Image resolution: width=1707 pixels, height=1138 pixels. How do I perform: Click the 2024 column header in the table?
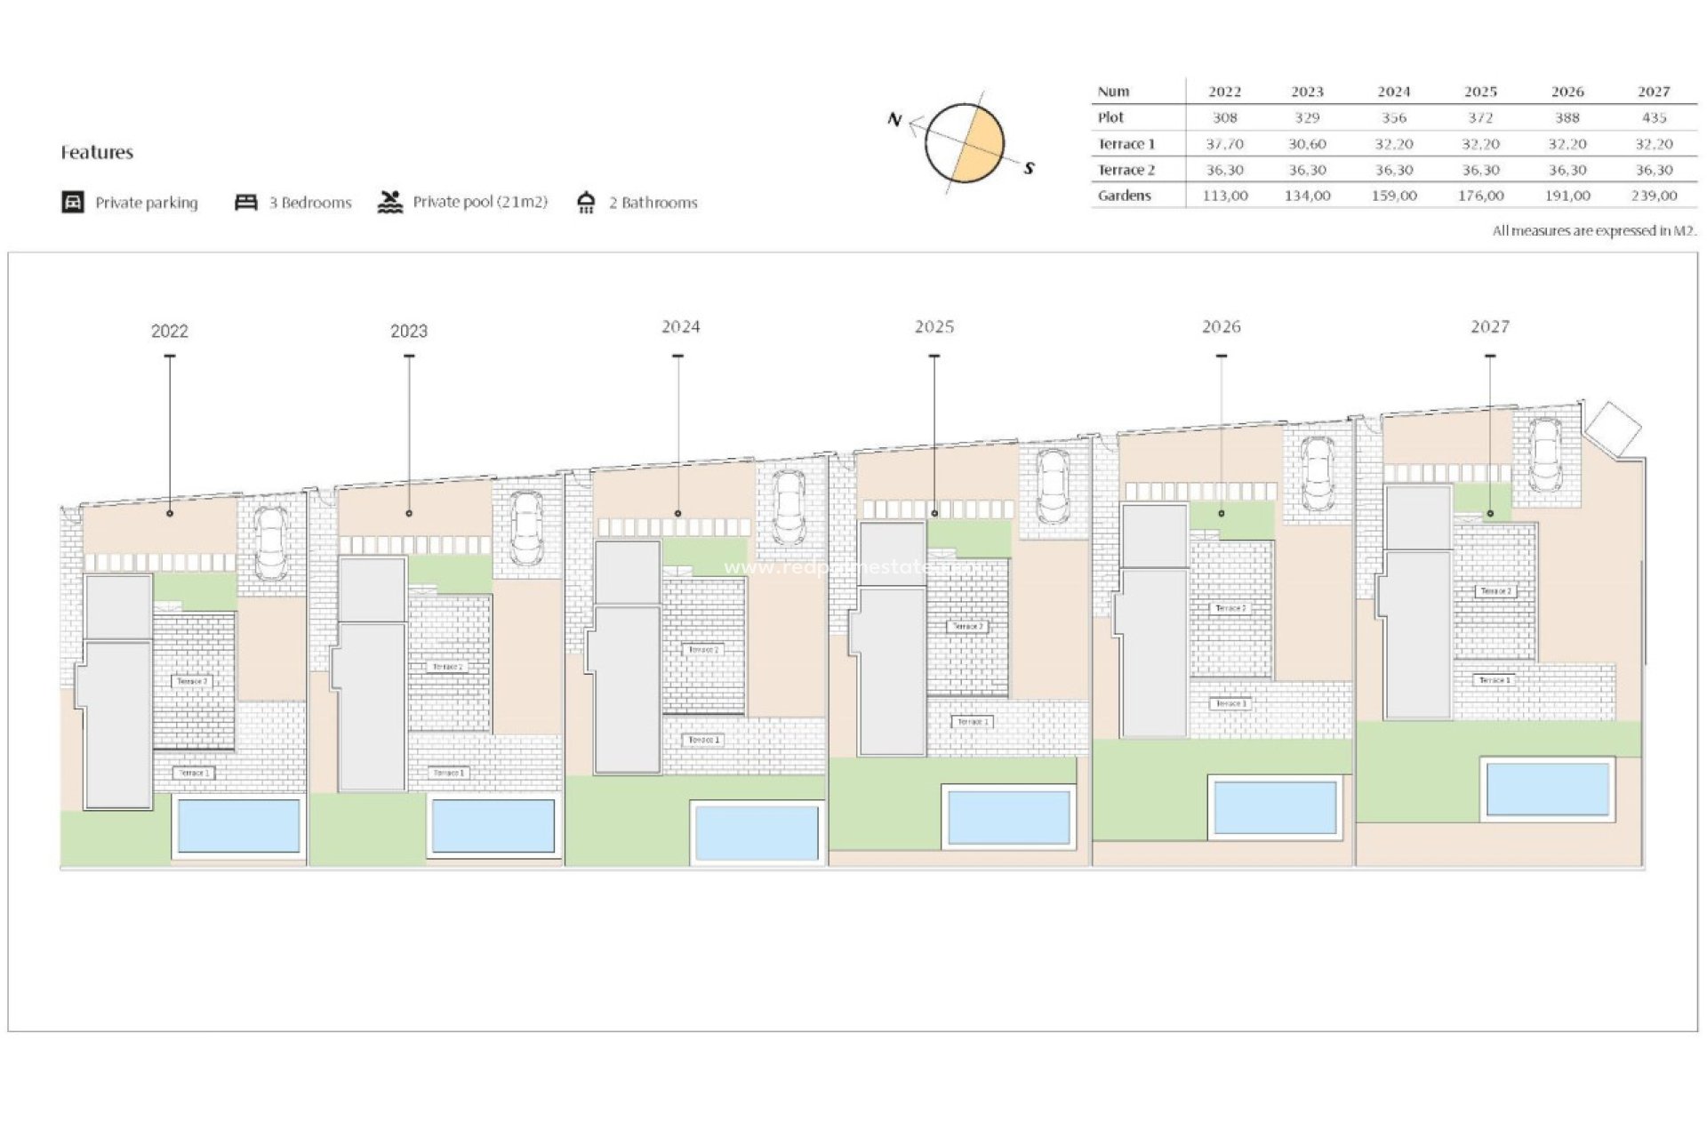pyautogui.click(x=1394, y=92)
